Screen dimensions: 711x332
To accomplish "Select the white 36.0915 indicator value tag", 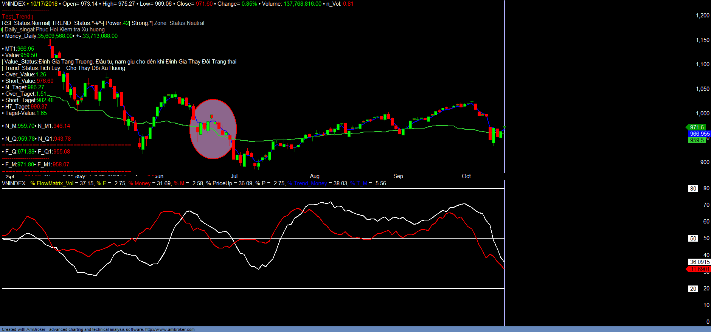I will click(699, 262).
